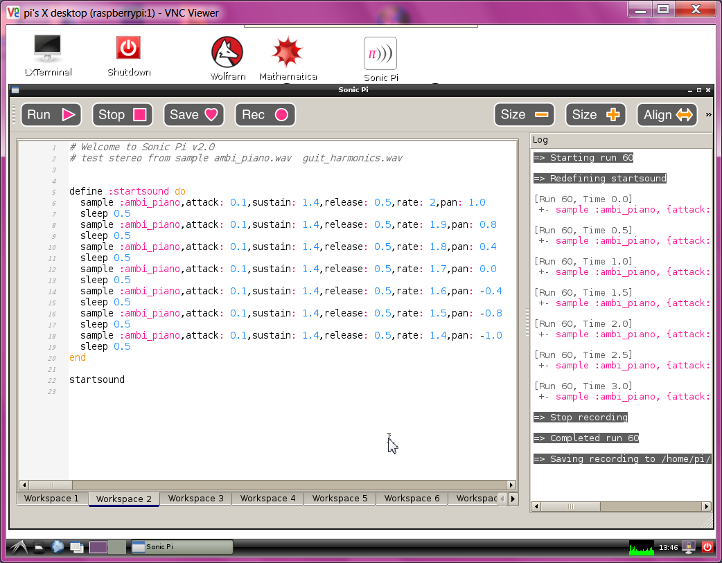Select the Wolfram desktop icon

[x=227, y=59]
